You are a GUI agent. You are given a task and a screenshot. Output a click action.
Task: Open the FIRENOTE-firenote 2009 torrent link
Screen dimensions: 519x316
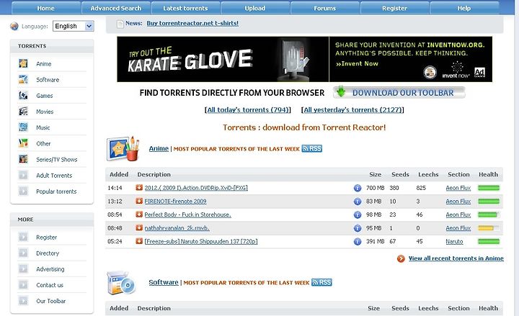(175, 201)
